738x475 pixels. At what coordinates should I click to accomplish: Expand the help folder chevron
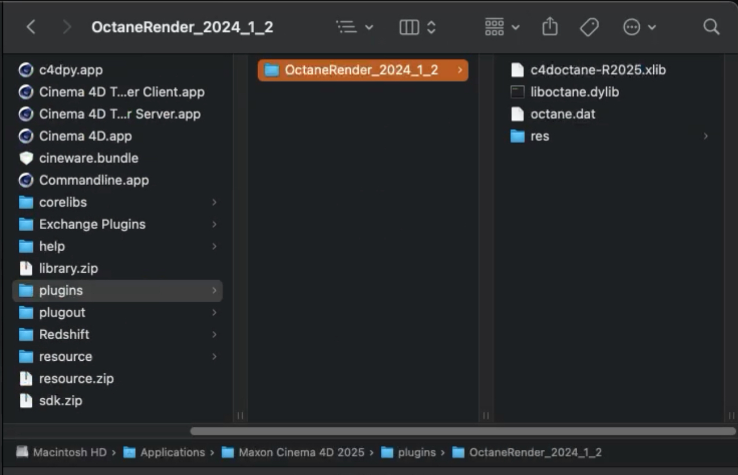(214, 247)
